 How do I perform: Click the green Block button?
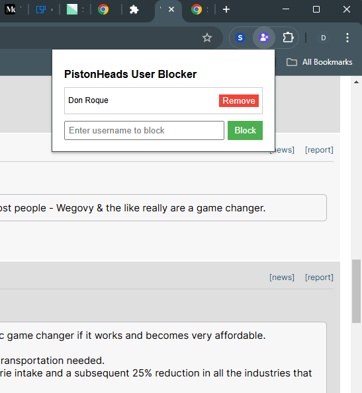click(x=245, y=130)
